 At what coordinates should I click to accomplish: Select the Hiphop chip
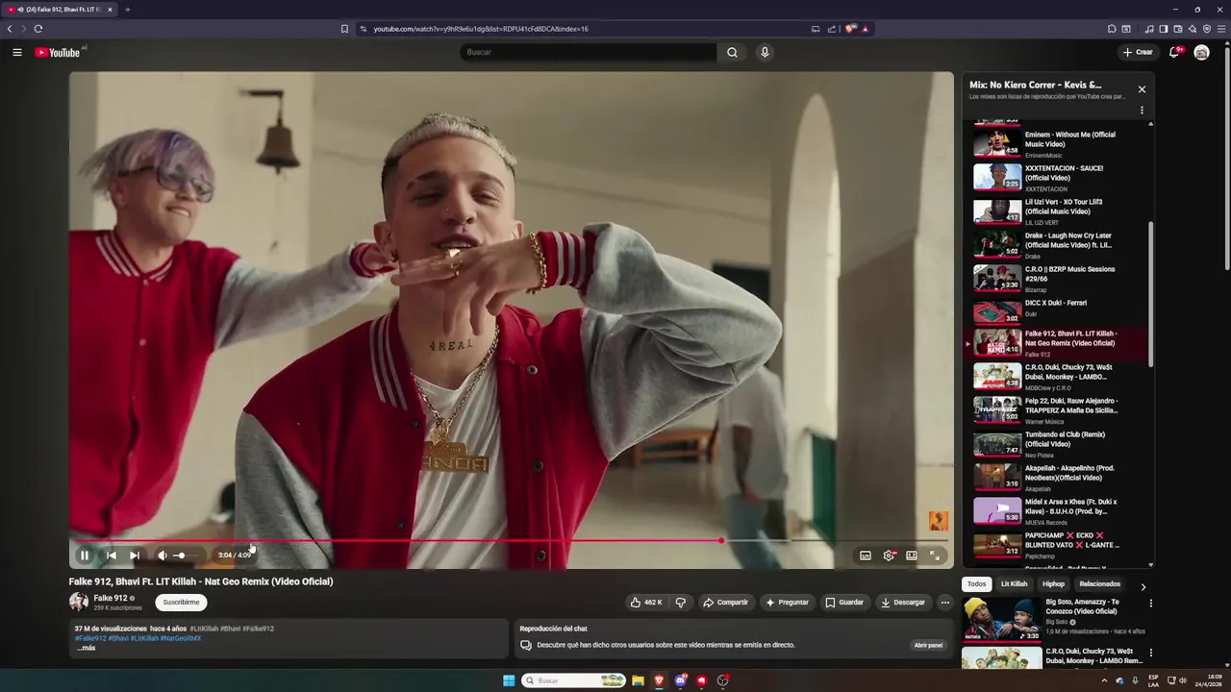tap(1054, 584)
